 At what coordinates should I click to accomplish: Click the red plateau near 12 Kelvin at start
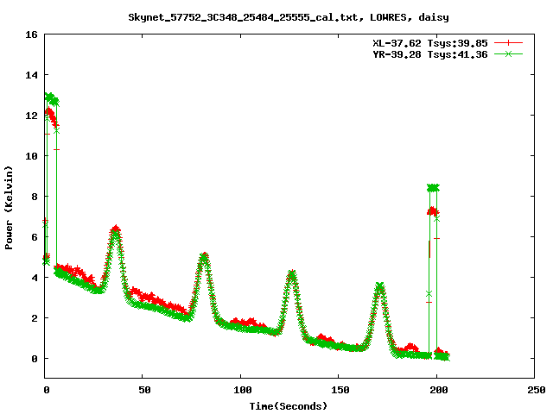click(x=51, y=117)
